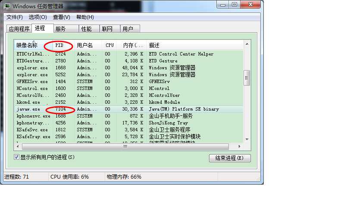Image resolution: width=353 pixels, height=198 pixels.
Task: Sort by 描述 column header
Action: pyautogui.click(x=195, y=45)
